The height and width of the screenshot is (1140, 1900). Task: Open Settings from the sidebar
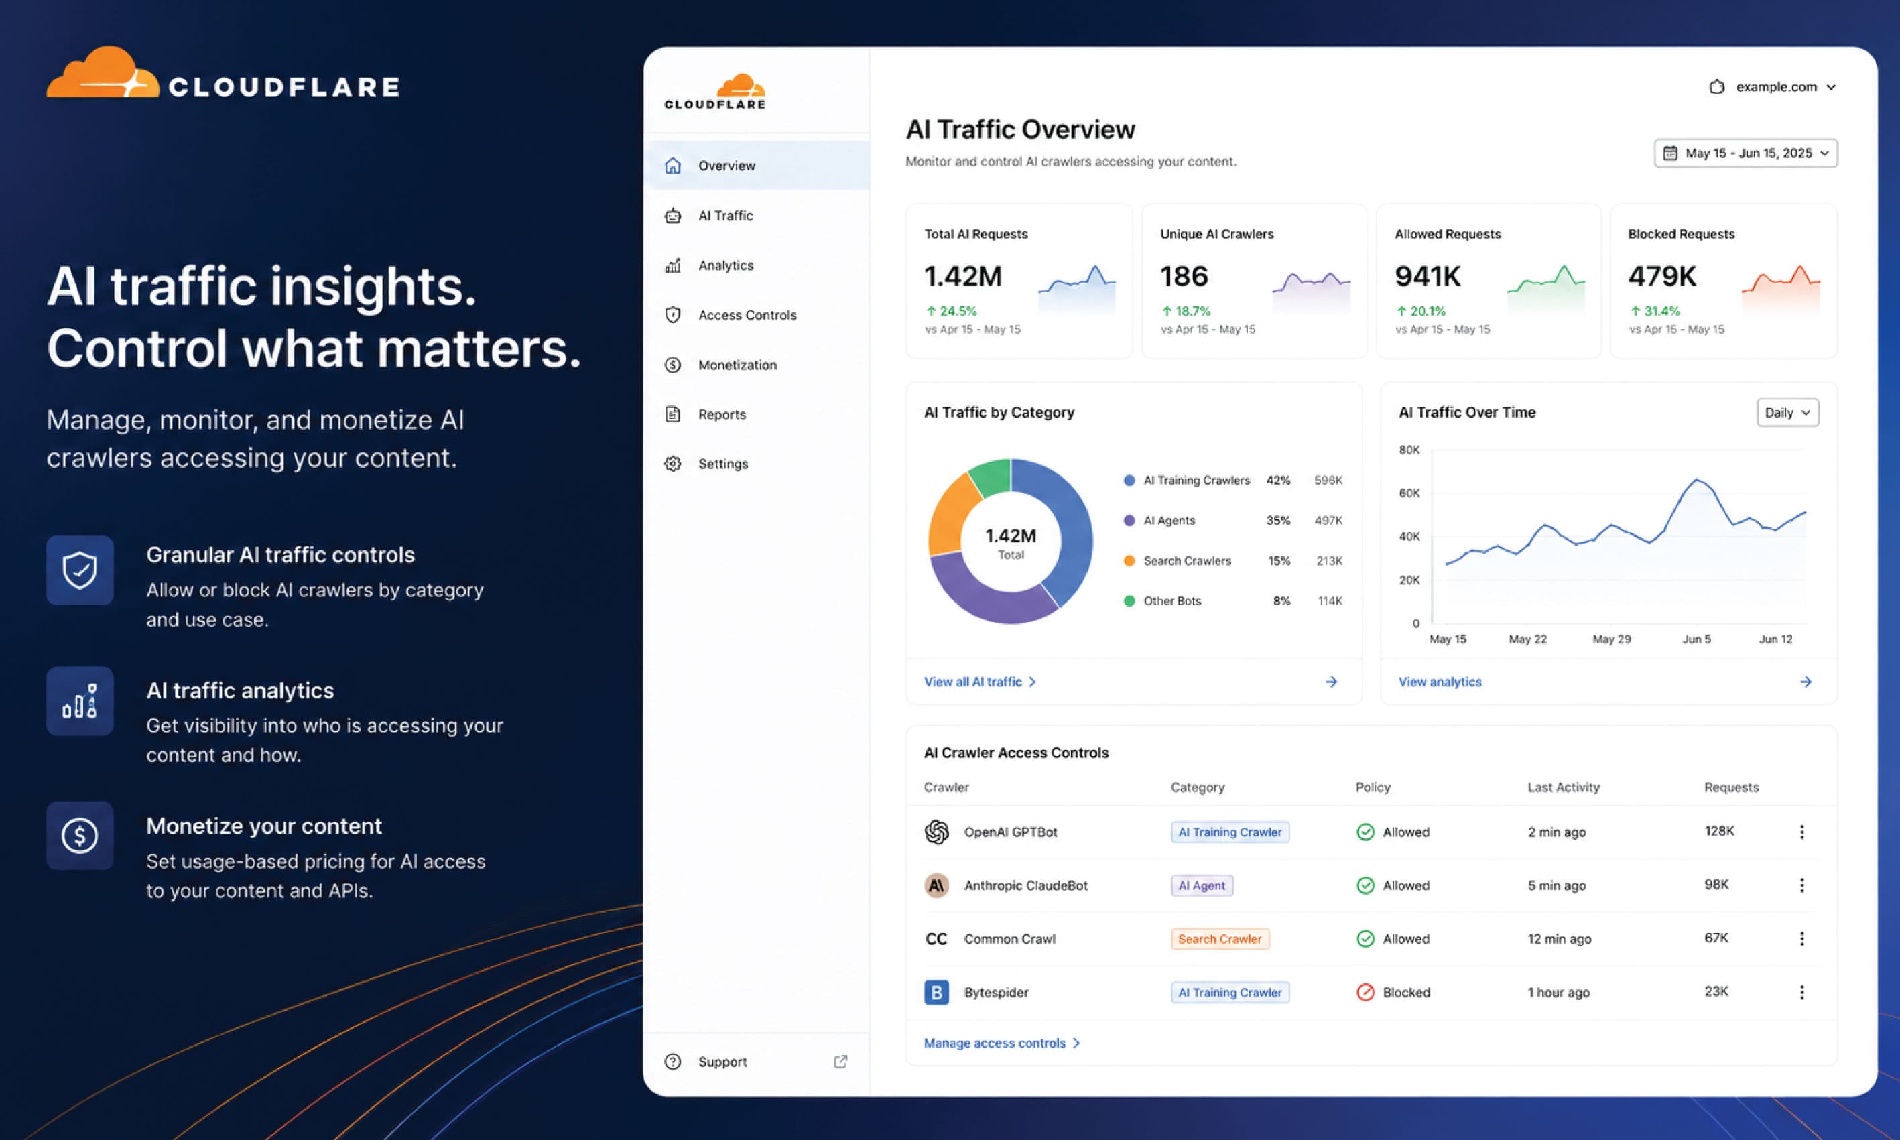(757, 464)
